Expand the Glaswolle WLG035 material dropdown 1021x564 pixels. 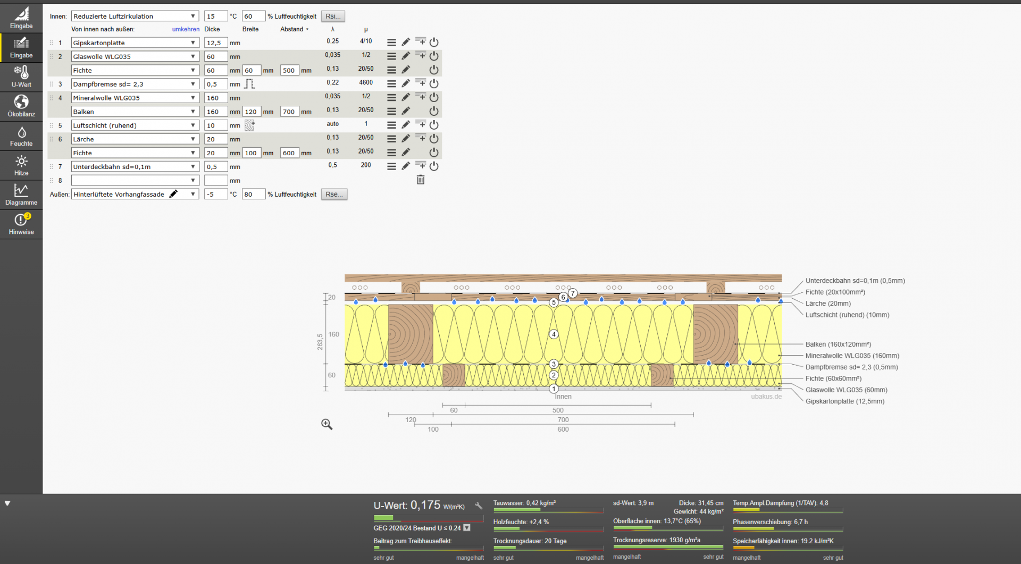pyautogui.click(x=135, y=57)
